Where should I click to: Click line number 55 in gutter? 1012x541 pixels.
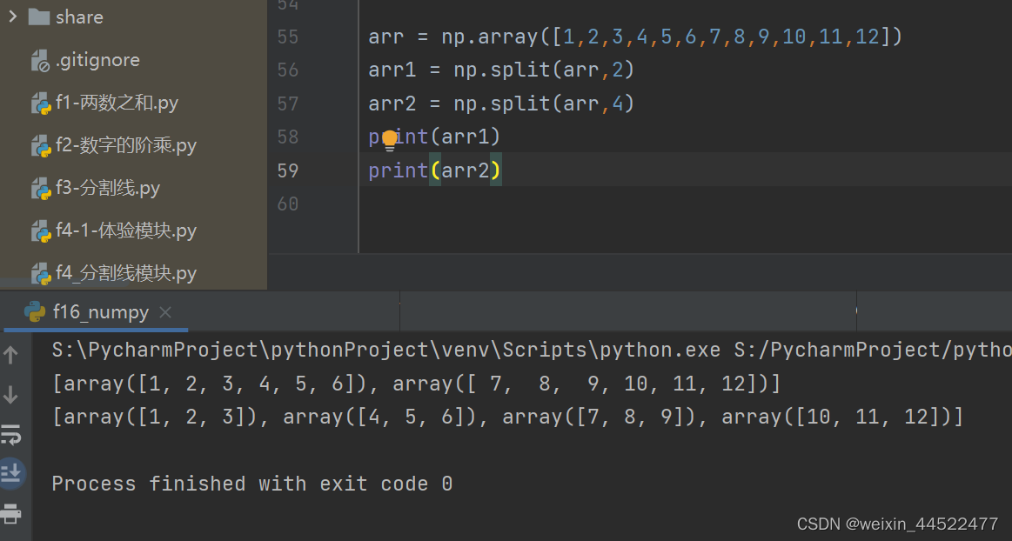pos(288,37)
